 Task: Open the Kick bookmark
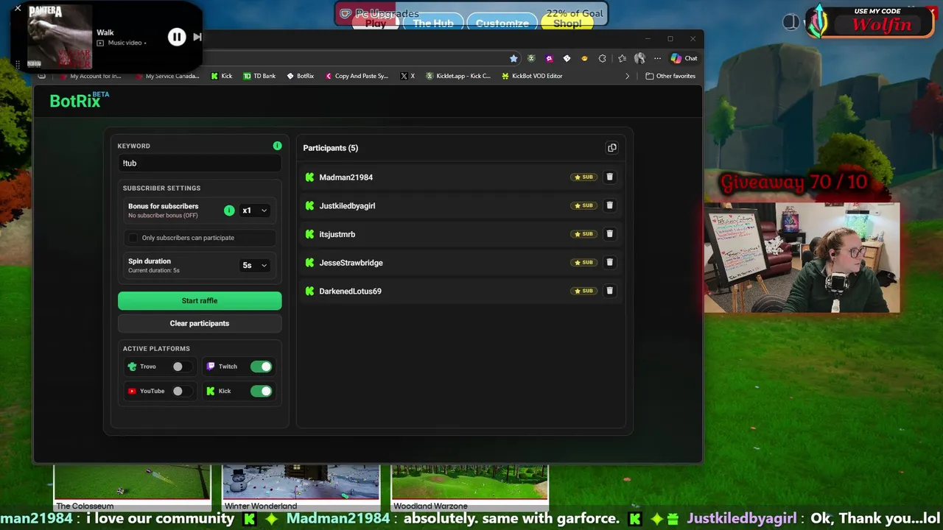(221, 76)
